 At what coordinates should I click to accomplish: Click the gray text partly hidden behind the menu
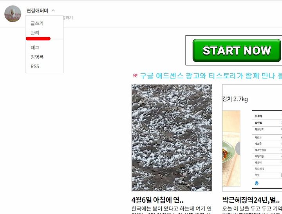coord(68,18)
